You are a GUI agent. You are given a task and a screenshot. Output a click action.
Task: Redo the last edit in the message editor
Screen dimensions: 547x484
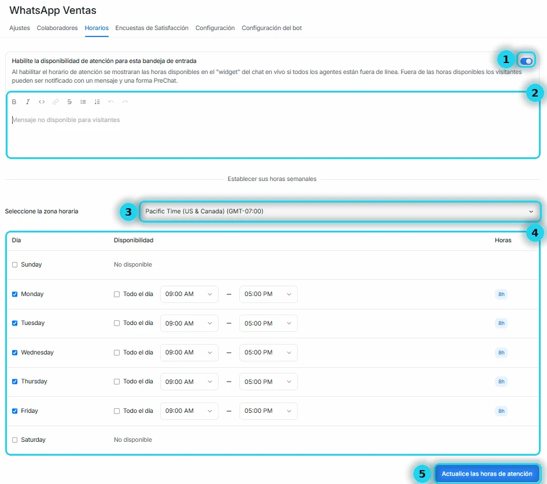125,102
